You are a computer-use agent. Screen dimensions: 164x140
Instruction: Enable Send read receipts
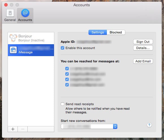tap(62, 104)
